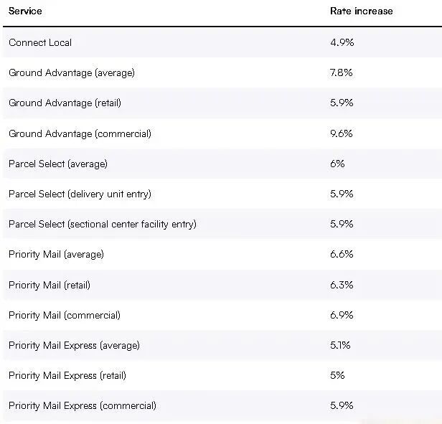The height and width of the screenshot is (424, 442).
Task: Click Parcel Select (sectional center facility entry)
Action: tap(102, 225)
